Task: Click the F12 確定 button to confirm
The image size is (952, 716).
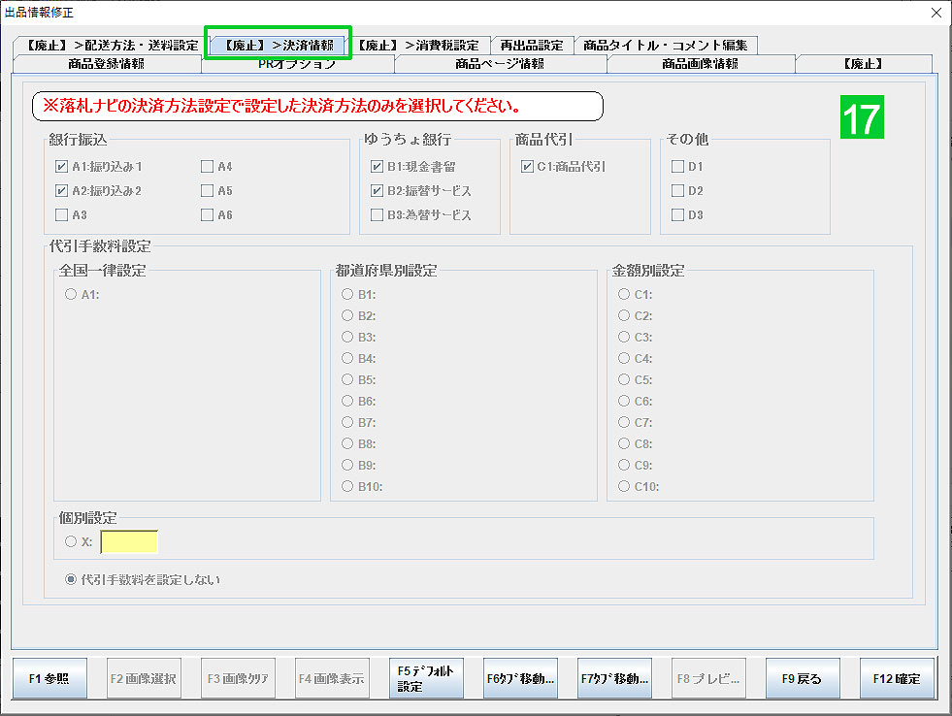Action: click(897, 677)
